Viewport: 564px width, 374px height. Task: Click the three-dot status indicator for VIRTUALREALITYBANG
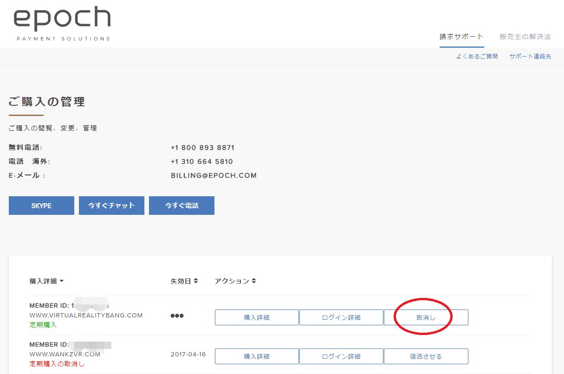[177, 316]
